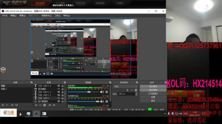
Task: Open the 场景集合 (Scene Collection) menu
Action: pyautogui.click(x=47, y=16)
